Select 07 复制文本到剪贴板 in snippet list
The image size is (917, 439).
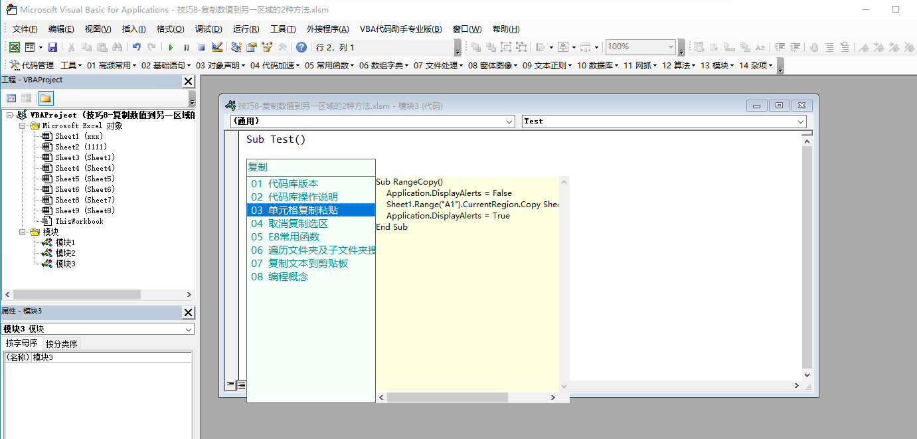point(311,263)
